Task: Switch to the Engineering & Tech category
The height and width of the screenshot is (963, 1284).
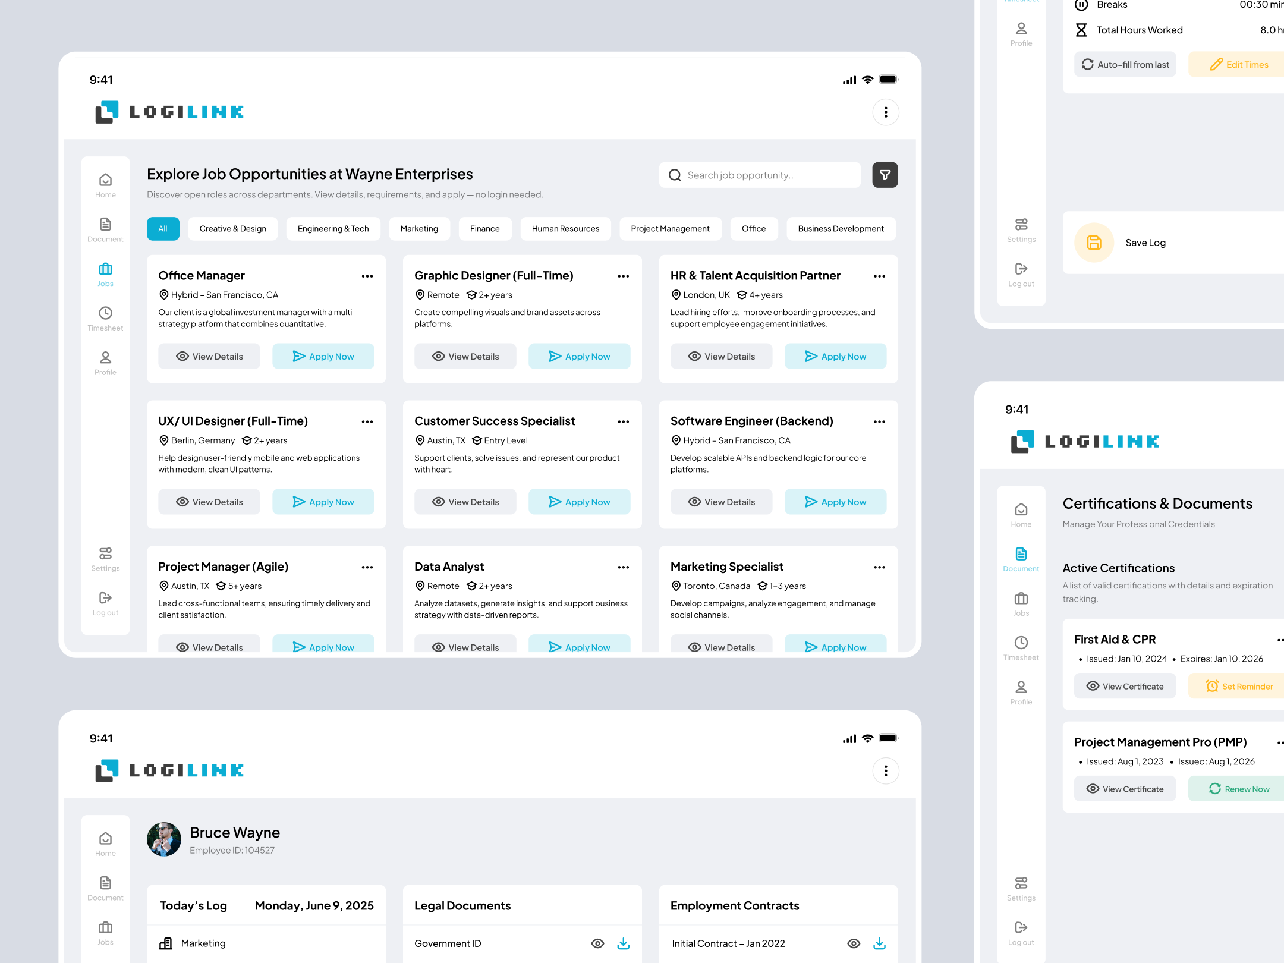Action: coord(333,228)
